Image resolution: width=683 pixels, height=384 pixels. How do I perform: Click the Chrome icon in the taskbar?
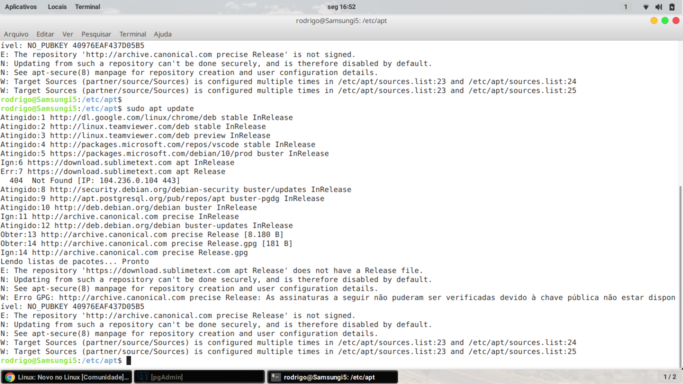[10, 377]
